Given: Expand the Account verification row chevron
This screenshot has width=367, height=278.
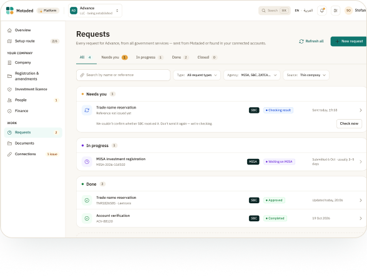Looking at the screenshot, I should pos(361,218).
